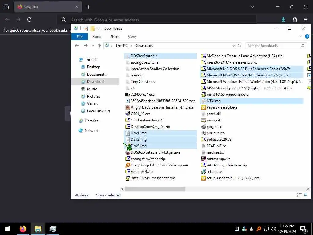The image size is (313, 235).
Task: Select Libraries in navigation pane
Action: tap(91, 121)
